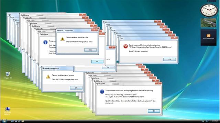Click the blue info icon in the QwikQuote dialog behind Network Connections
Image resolution: width=220 pixels, height=123 pixels.
pyautogui.click(x=45, y=42)
